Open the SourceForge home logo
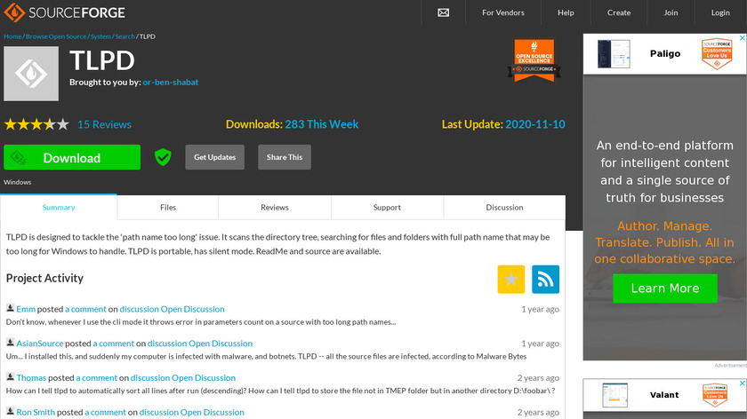 64,12
